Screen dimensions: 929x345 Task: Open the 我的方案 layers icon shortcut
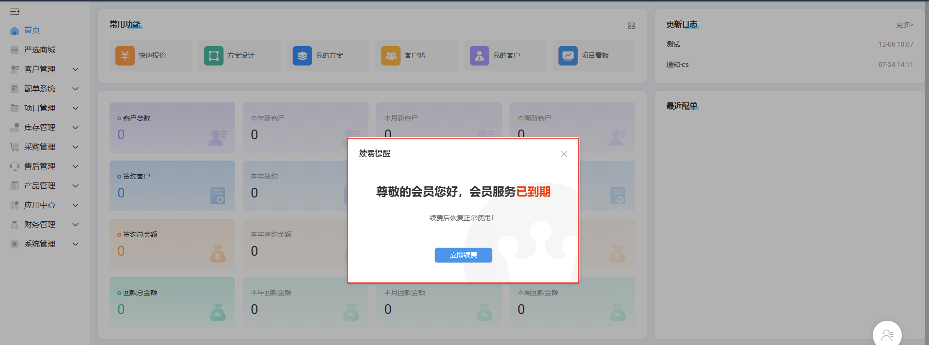[x=303, y=56]
